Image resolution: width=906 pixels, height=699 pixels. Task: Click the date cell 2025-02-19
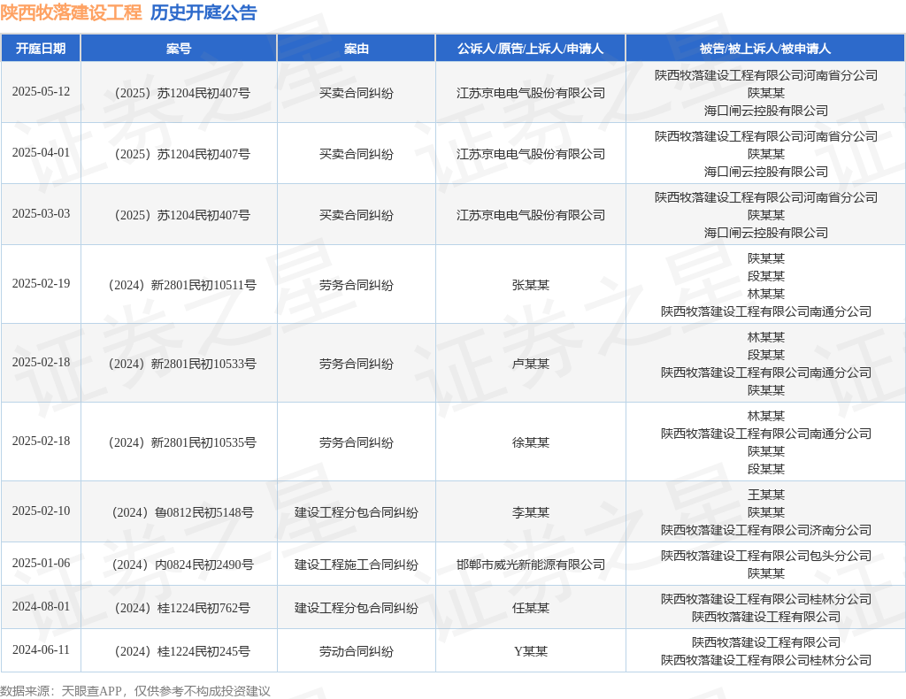(x=41, y=284)
